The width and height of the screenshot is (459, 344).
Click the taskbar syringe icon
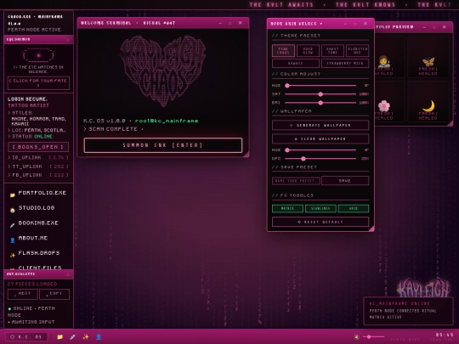click(72, 336)
